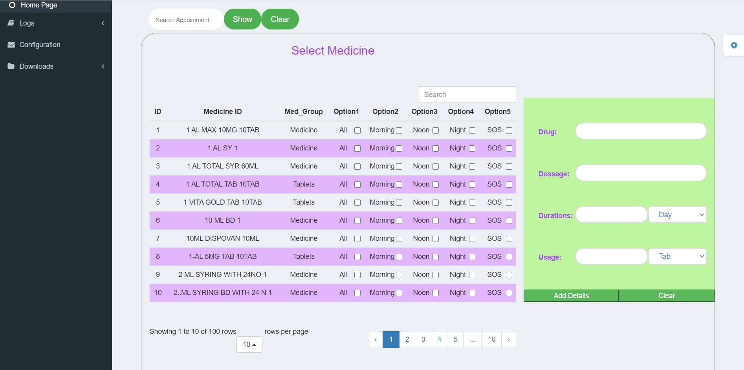Click the Home Page circle icon
Image resolution: width=744 pixels, height=370 pixels.
click(x=12, y=5)
